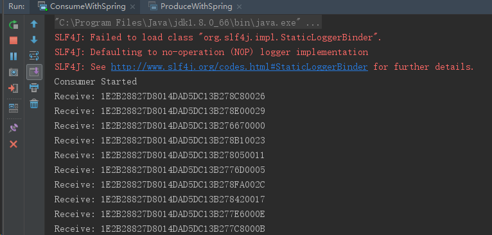
Task: Click the exit application icon
Action: pos(13,88)
